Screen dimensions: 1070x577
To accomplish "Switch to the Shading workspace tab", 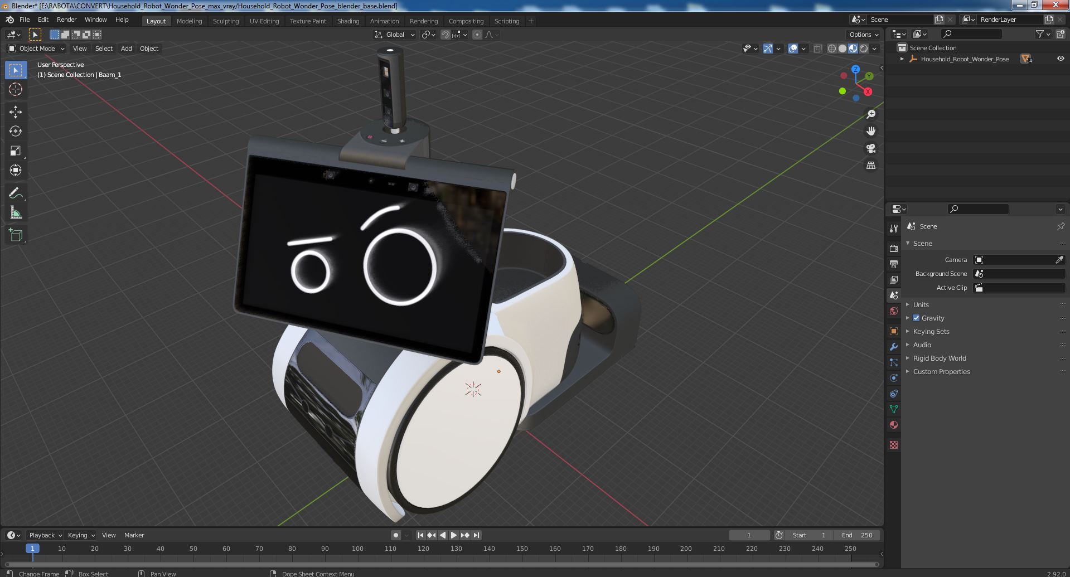I will (348, 21).
